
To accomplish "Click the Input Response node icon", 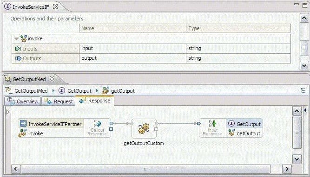I will coord(212,124).
